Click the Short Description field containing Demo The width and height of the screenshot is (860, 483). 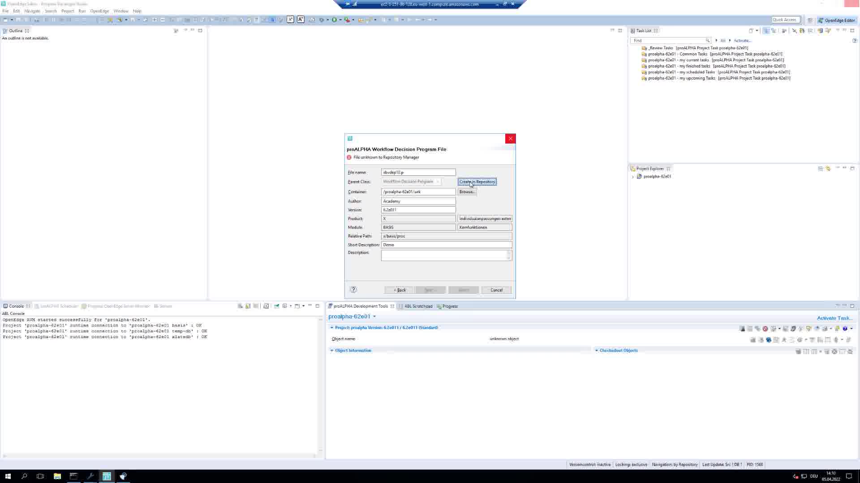click(x=447, y=245)
